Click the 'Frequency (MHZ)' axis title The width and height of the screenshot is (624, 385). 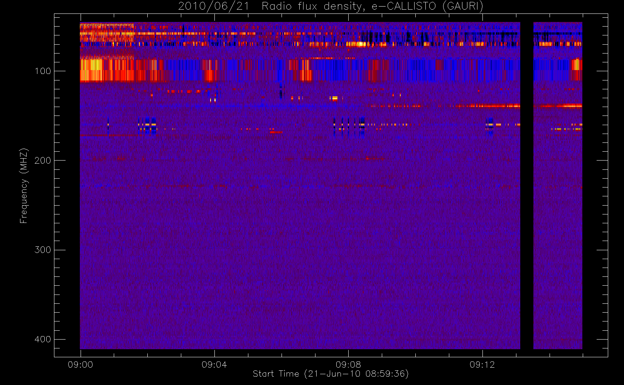click(24, 186)
